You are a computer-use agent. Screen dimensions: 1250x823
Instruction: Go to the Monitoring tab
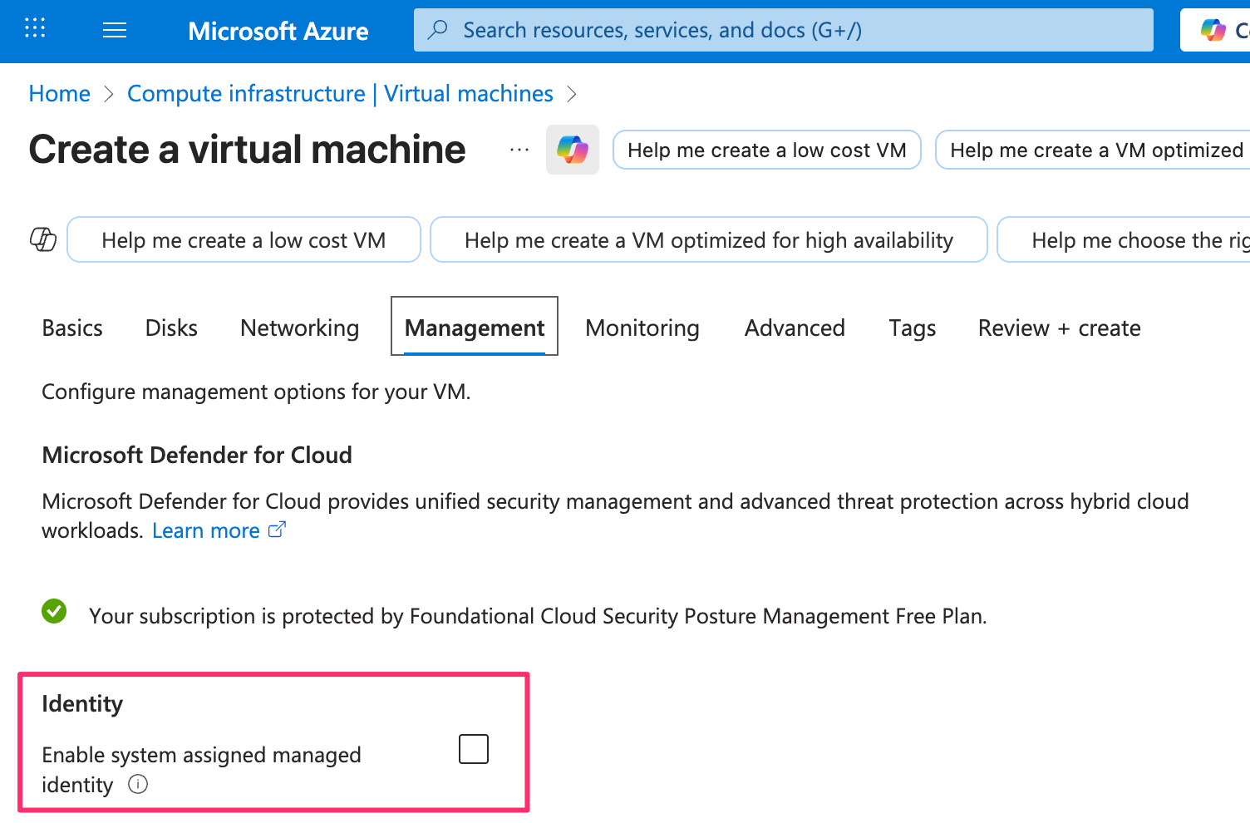pos(642,328)
